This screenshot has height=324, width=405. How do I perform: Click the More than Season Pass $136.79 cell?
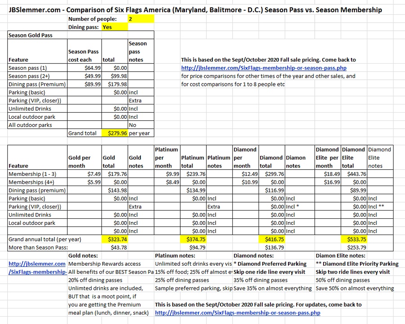272,248
